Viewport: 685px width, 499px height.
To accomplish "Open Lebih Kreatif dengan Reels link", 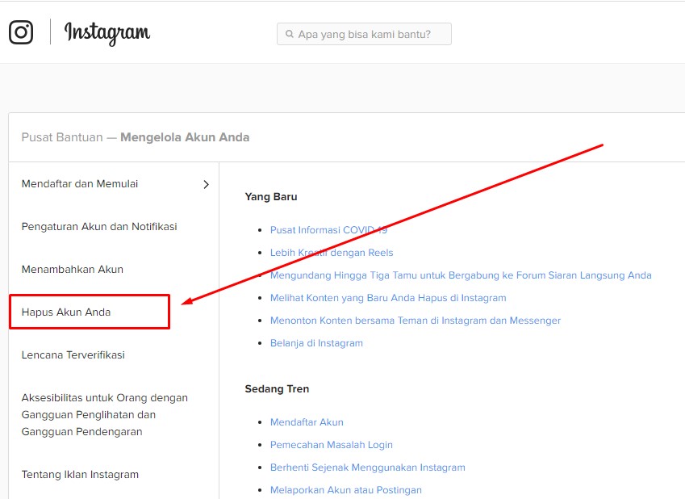I will pos(332,253).
